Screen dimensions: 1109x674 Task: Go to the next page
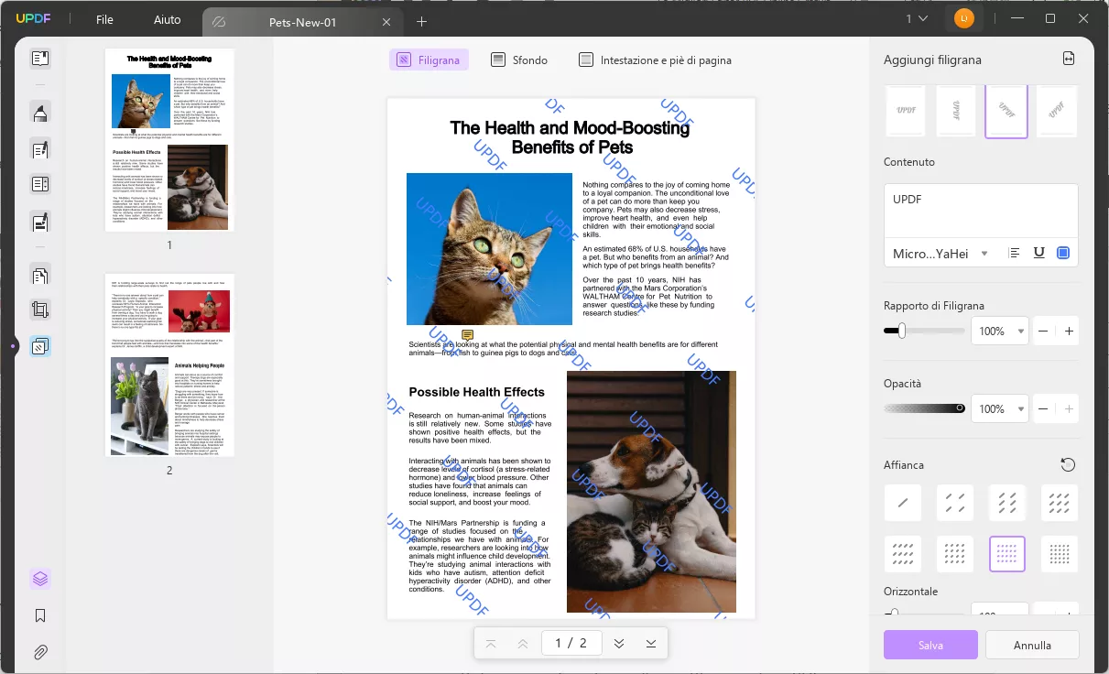tap(619, 644)
